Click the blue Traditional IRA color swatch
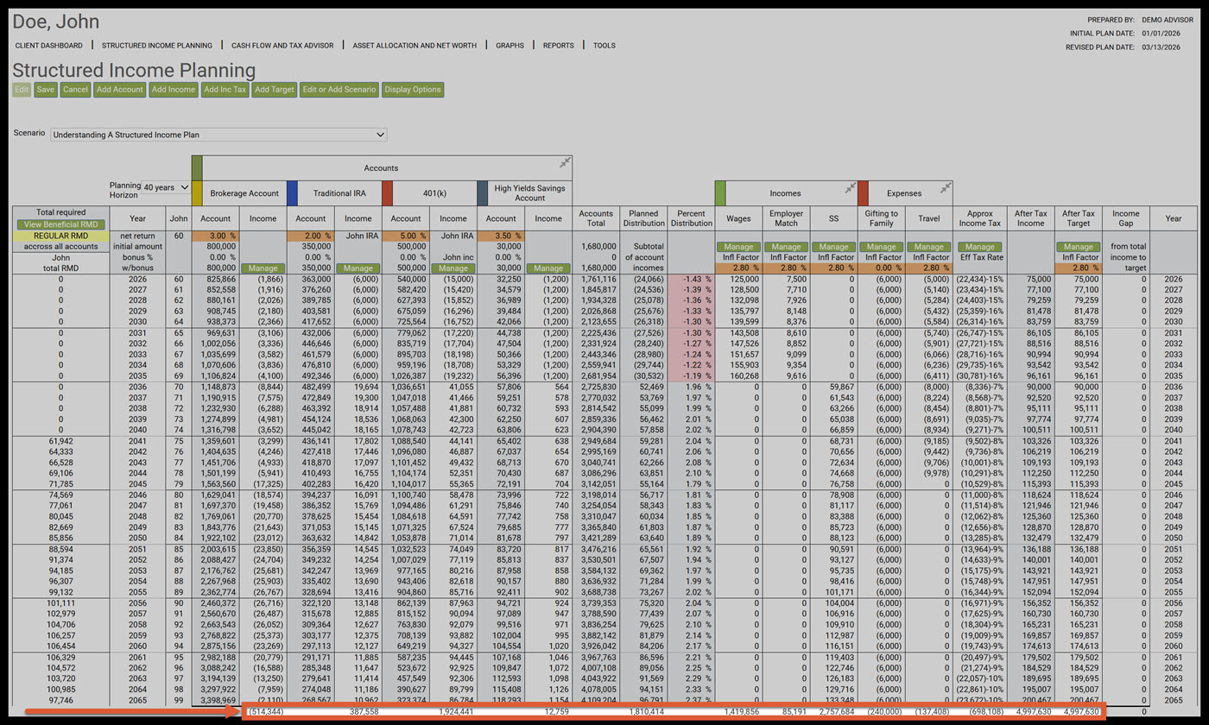This screenshot has width=1209, height=725. tap(292, 193)
